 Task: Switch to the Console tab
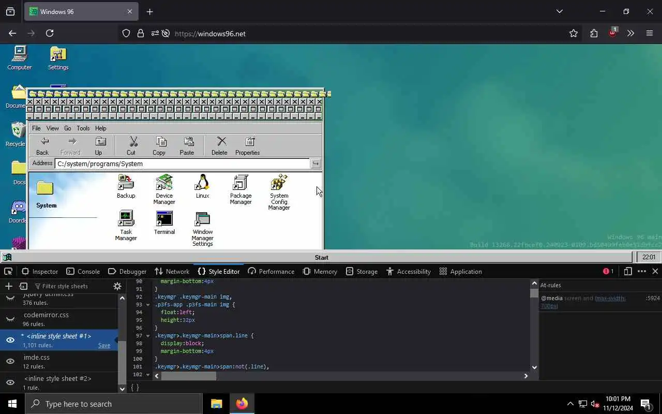(x=82, y=271)
